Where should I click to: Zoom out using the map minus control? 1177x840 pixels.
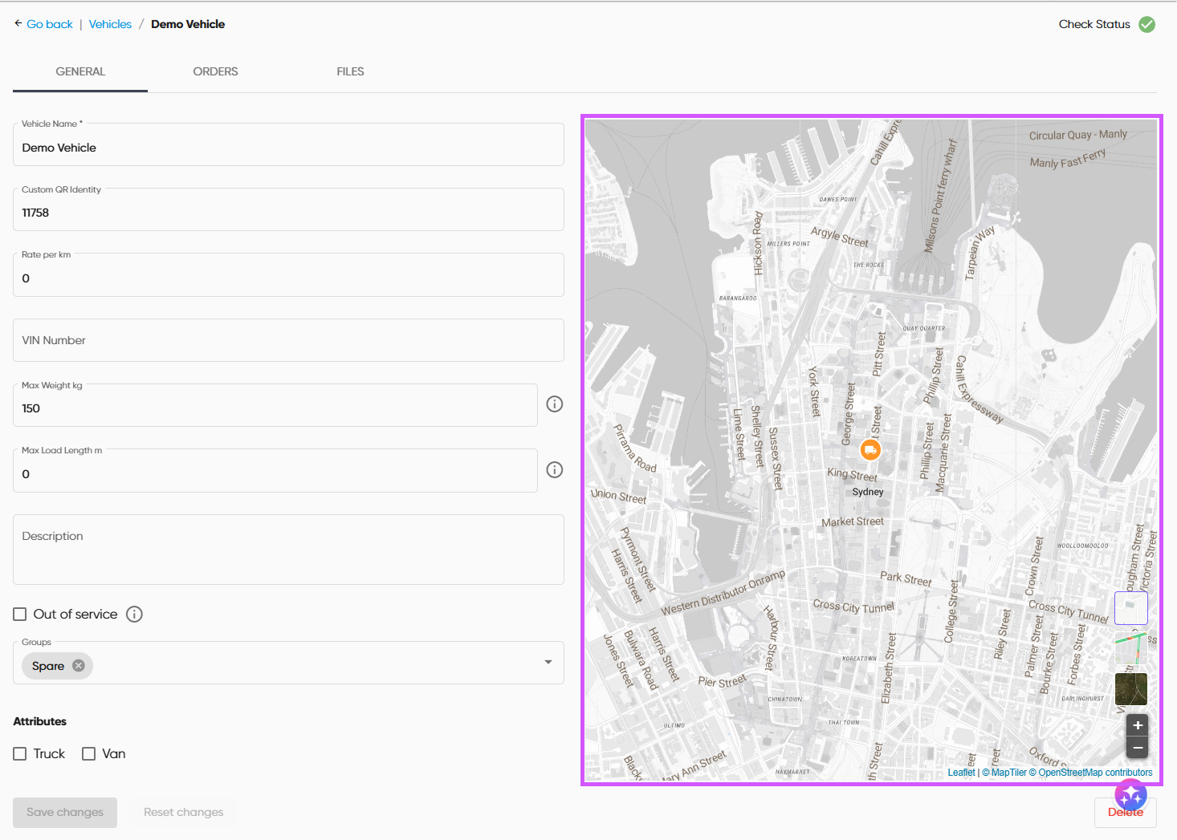pyautogui.click(x=1137, y=747)
